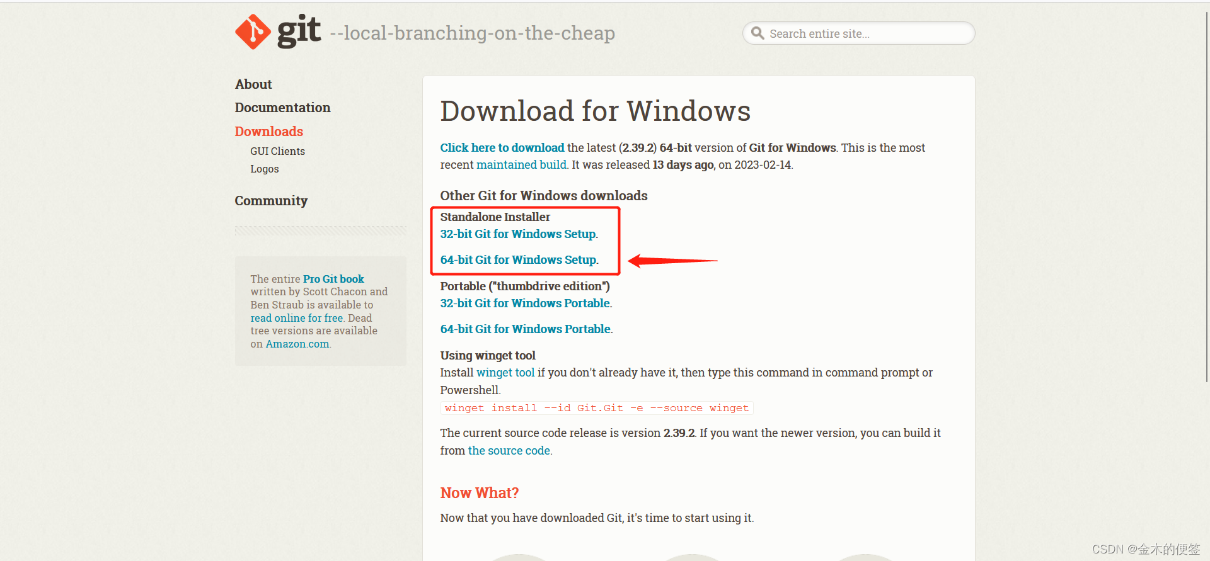1210x561 pixels.
Task: Download 64-bit Git for Windows Portable
Action: click(x=526, y=329)
